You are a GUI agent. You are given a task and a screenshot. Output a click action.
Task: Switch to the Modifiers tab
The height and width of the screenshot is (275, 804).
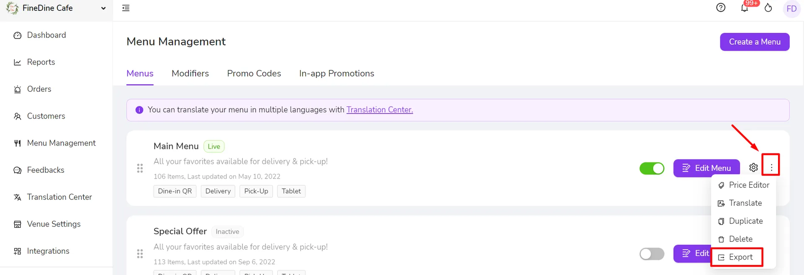click(190, 73)
